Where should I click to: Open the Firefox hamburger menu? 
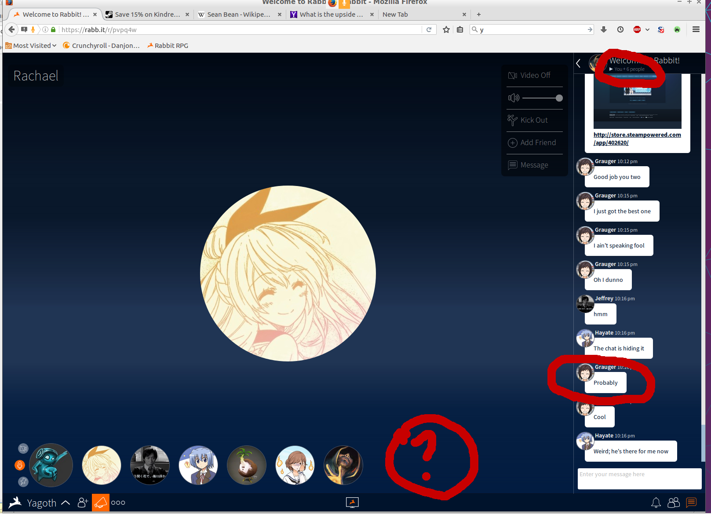696,29
